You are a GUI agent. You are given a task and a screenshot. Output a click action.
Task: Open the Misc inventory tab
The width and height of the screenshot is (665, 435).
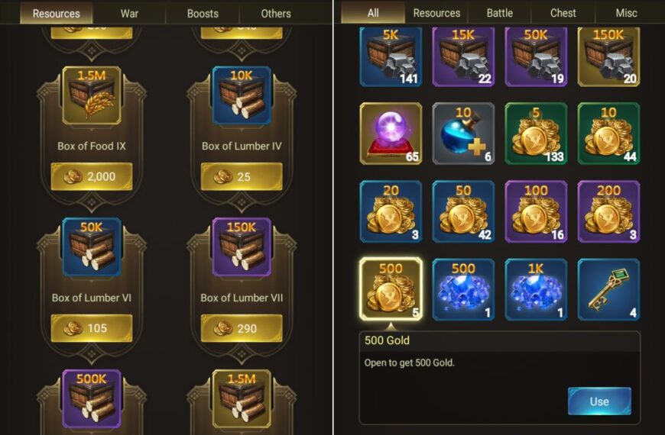[x=627, y=13]
